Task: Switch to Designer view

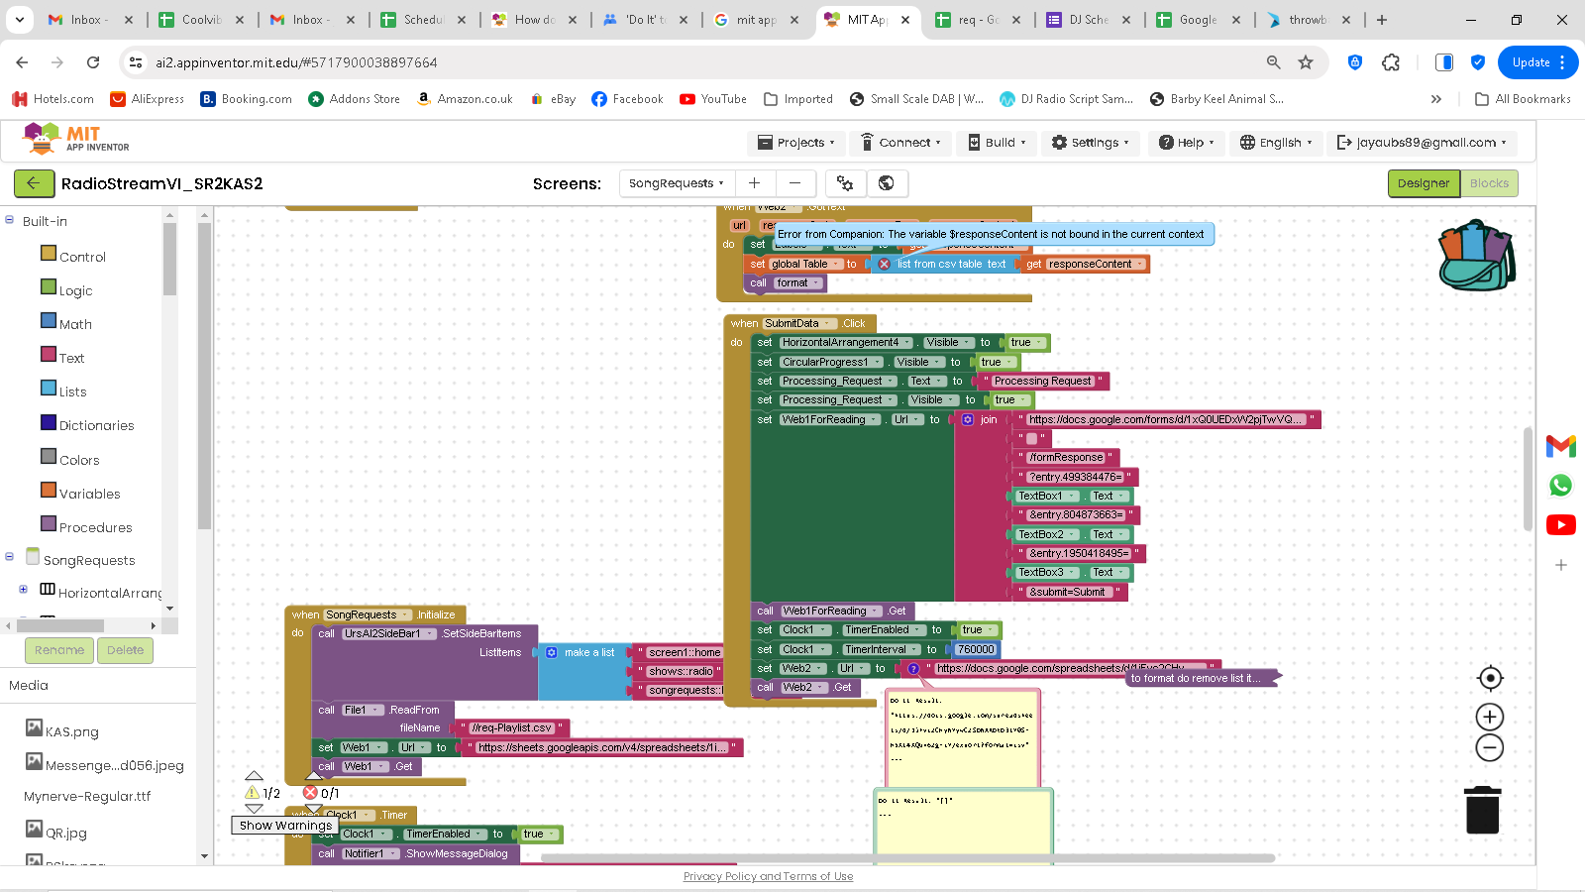Action: pos(1423,183)
